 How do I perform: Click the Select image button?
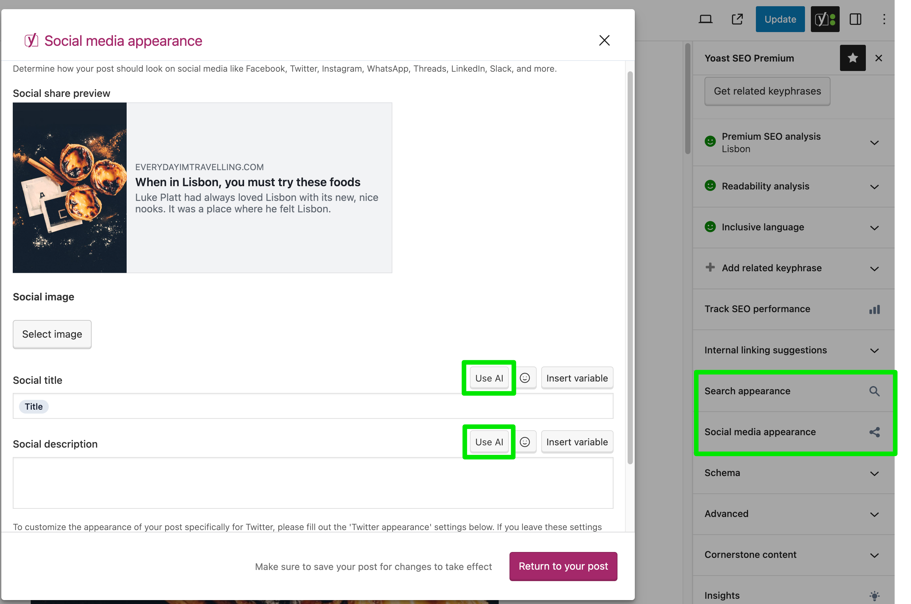(52, 334)
